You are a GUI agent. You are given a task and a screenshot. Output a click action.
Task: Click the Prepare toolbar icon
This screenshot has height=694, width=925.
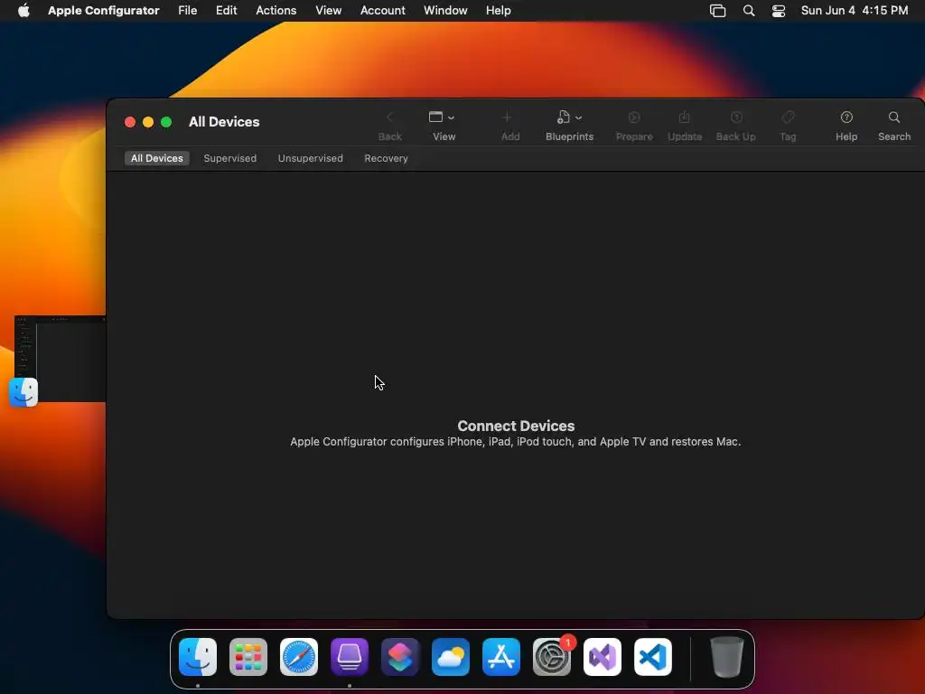pyautogui.click(x=634, y=117)
